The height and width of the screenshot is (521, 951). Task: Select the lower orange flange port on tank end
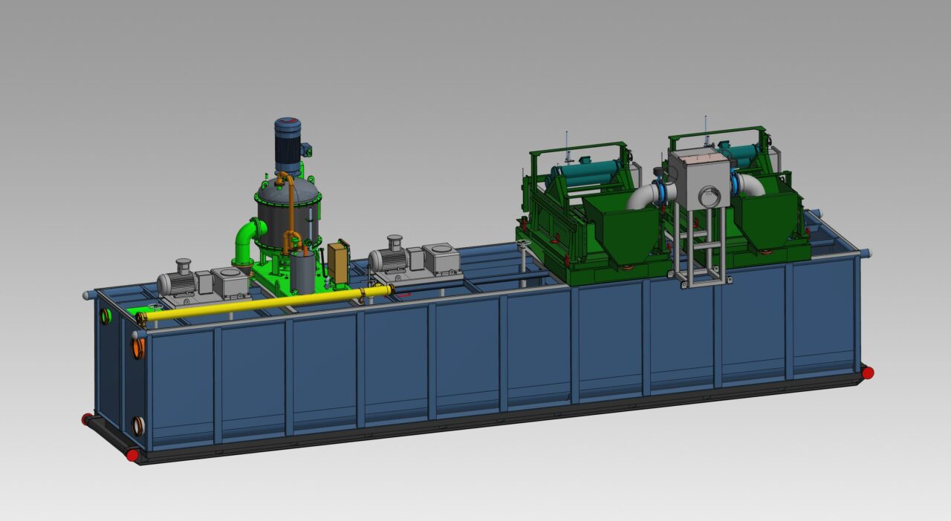pos(138,426)
